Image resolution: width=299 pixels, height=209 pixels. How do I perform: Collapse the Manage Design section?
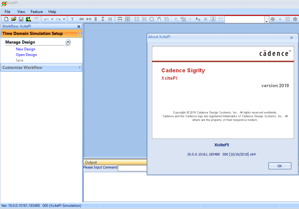click(68, 42)
